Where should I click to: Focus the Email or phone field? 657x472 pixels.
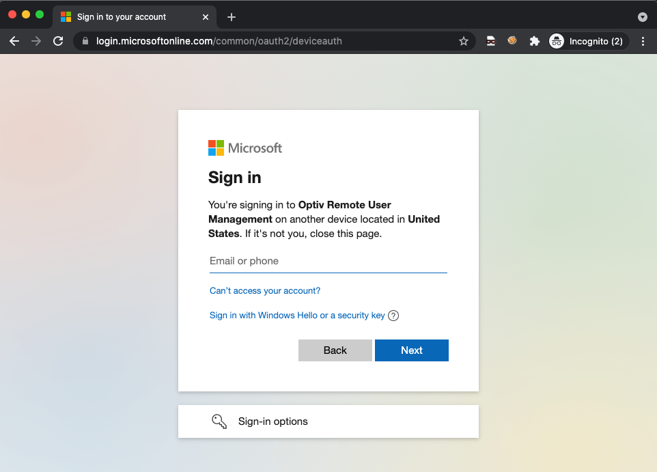click(328, 261)
